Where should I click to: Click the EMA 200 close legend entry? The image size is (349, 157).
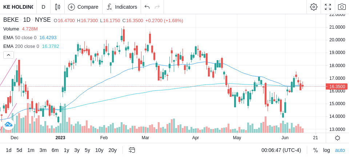click(21, 46)
